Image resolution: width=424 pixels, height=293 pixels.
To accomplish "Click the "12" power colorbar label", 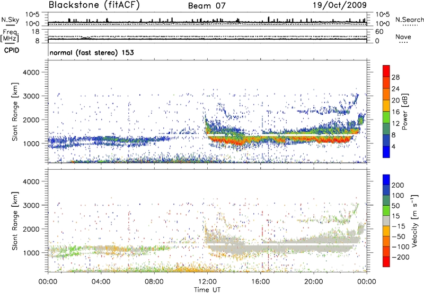I will click(395, 123).
